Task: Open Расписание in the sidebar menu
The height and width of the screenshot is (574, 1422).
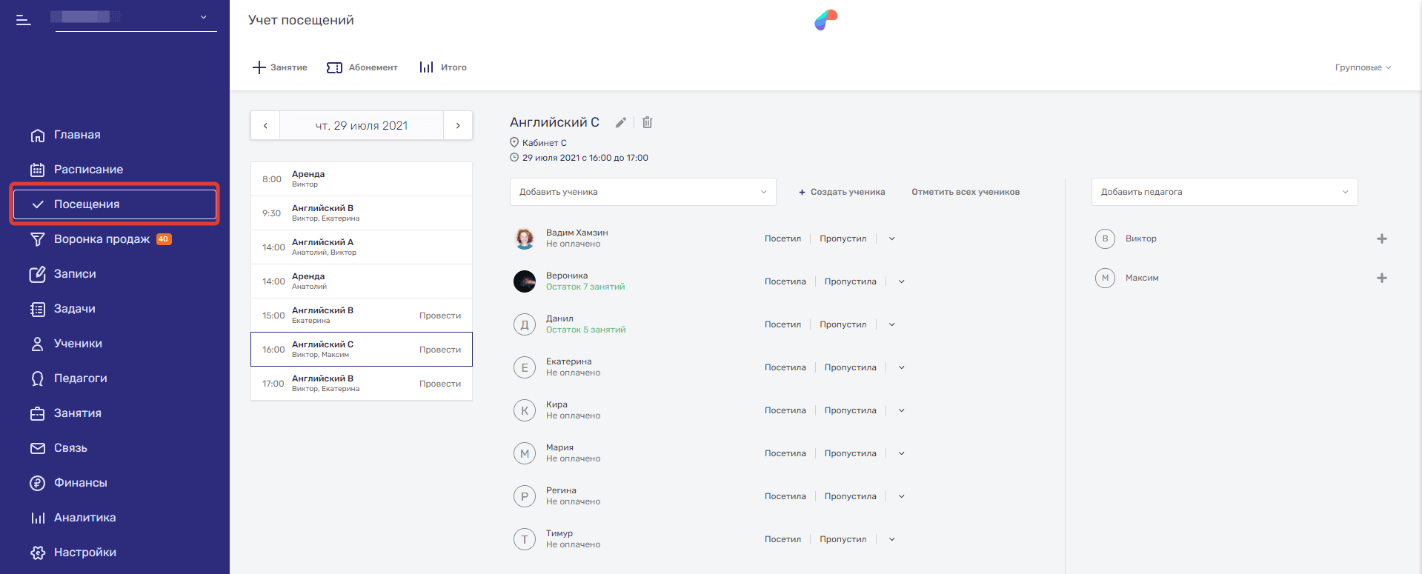Action: (x=88, y=170)
